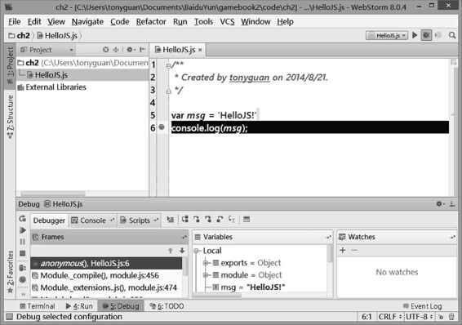The height and width of the screenshot is (325, 462).
Task: Open search everywhere magnifier icon
Action: pyautogui.click(x=452, y=35)
